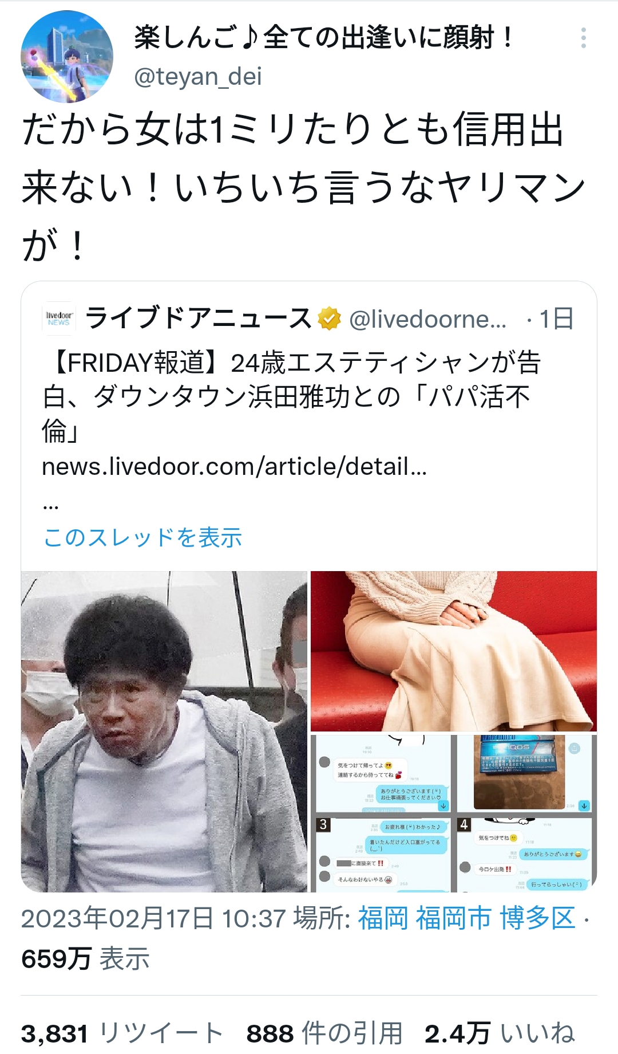Tap the gold verified badge
This screenshot has width=618, height=1054.
coord(329,318)
